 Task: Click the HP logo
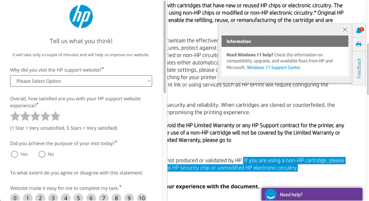tap(81, 16)
